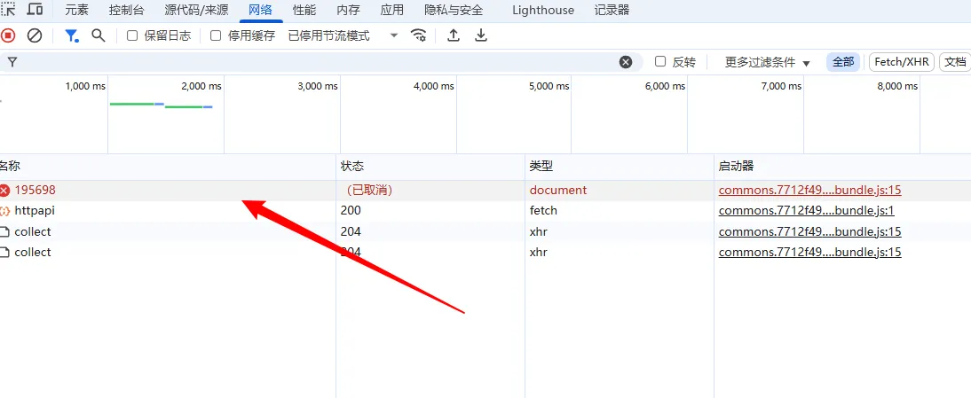971x398 pixels.
Task: Toggle the filter funnel icon in toolbar
Action: 71,35
